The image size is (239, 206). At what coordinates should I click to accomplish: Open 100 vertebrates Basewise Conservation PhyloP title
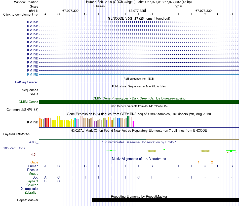coord(139,142)
